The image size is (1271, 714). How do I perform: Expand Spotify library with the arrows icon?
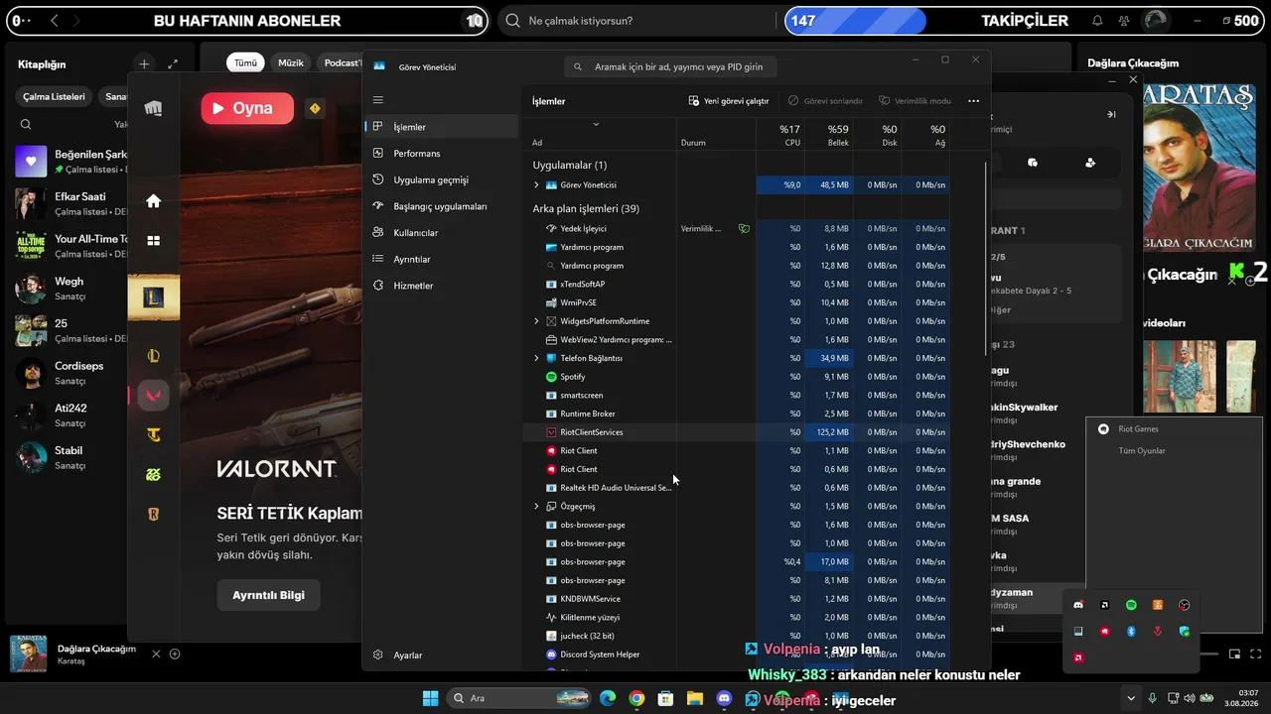point(173,64)
